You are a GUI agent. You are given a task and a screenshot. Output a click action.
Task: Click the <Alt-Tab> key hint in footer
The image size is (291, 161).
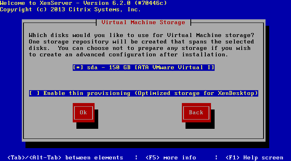(x=45, y=157)
